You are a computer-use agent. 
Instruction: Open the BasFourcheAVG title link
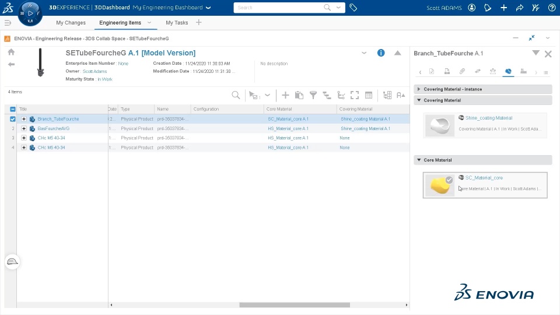(54, 128)
